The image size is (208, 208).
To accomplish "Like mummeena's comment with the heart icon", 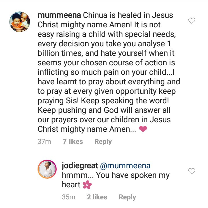I will pos(192,21).
